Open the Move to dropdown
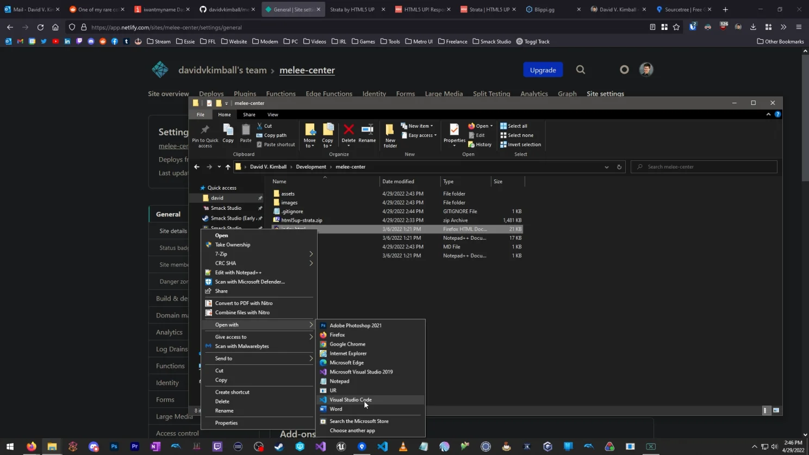This screenshot has width=809, height=455. 309,135
